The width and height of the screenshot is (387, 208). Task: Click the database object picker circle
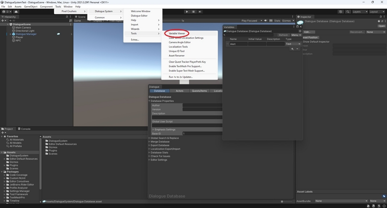click(x=300, y=31)
